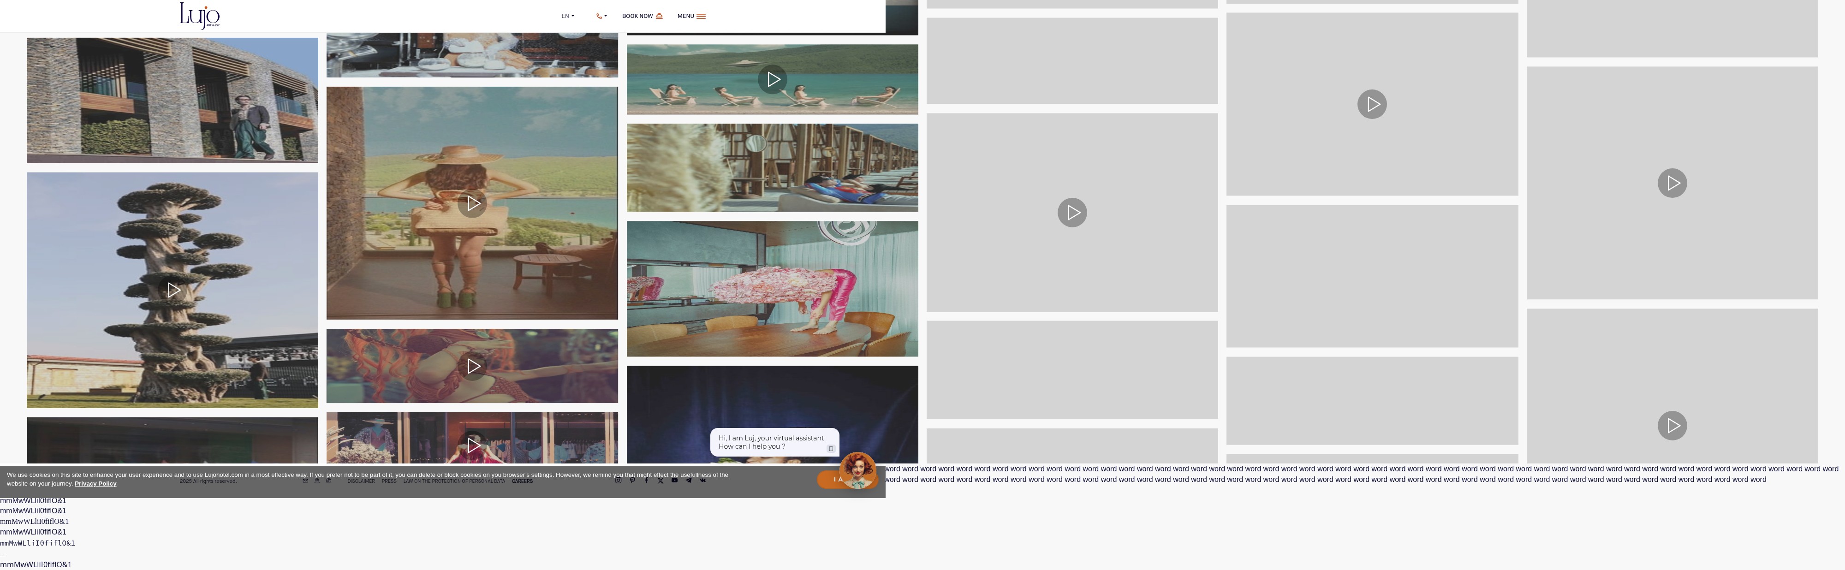Play the lower grey video in sixth column
The image size is (1845, 570).
[1672, 425]
